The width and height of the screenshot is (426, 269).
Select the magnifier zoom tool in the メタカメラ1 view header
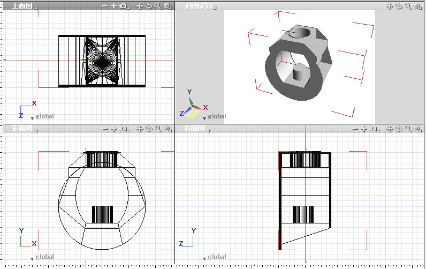tap(407, 6)
